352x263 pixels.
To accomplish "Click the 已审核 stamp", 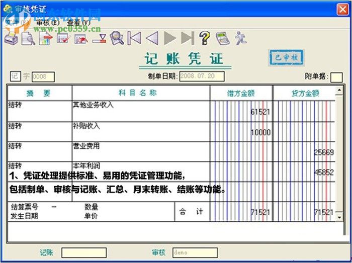I will 287,58.
